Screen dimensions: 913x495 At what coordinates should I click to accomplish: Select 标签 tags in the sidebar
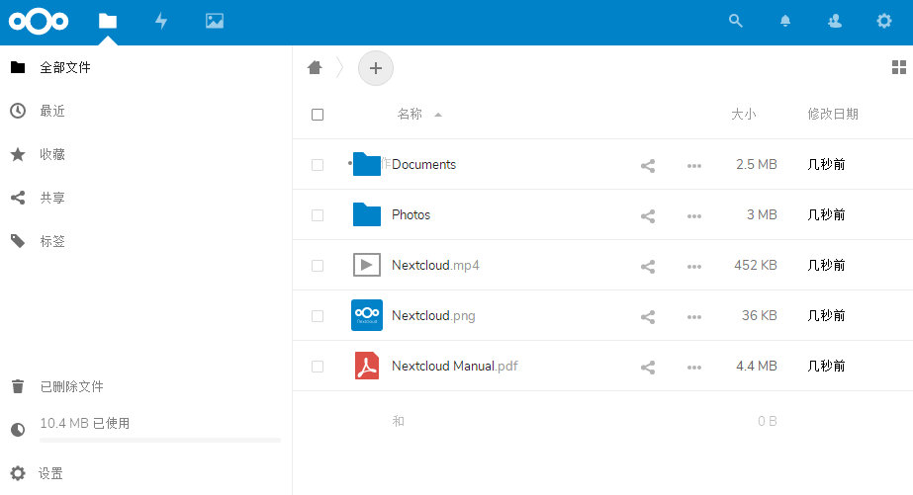145,241
